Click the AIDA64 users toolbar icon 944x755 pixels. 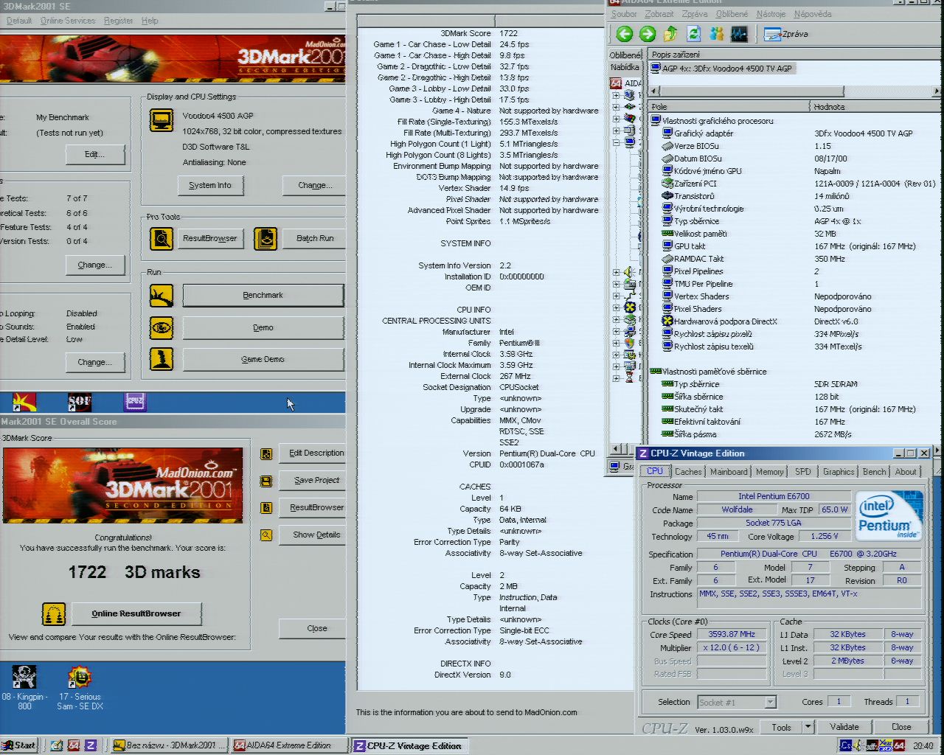[716, 34]
